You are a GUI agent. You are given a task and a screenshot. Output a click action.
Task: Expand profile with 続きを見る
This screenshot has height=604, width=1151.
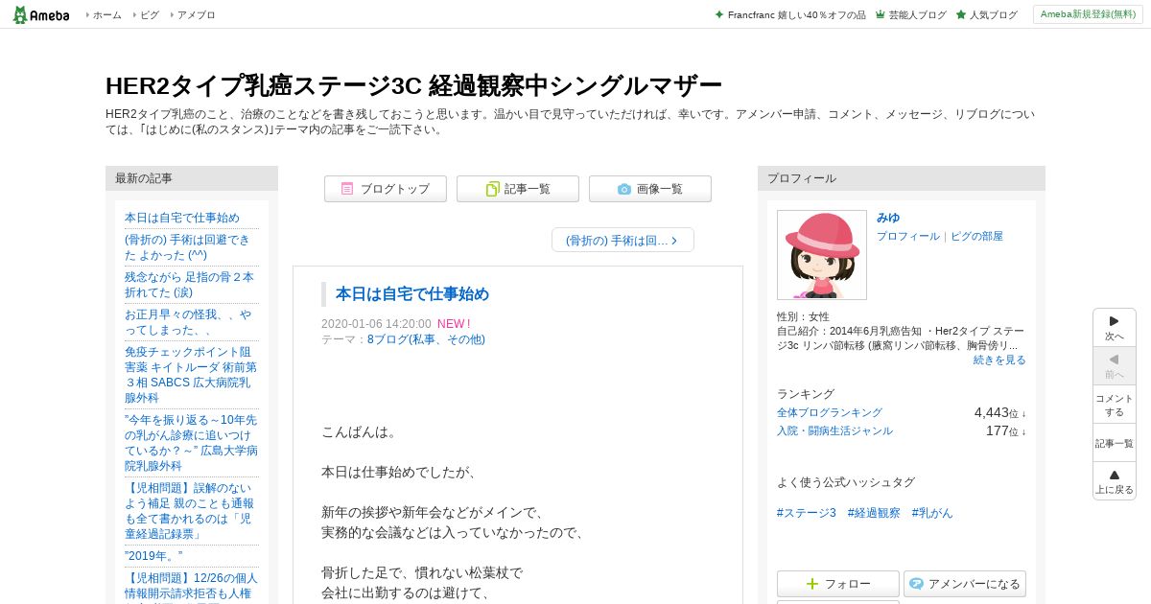999,360
